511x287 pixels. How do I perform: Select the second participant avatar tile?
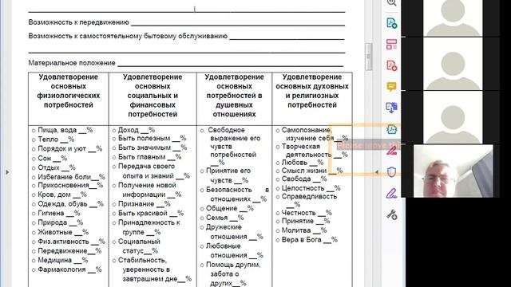453,64
